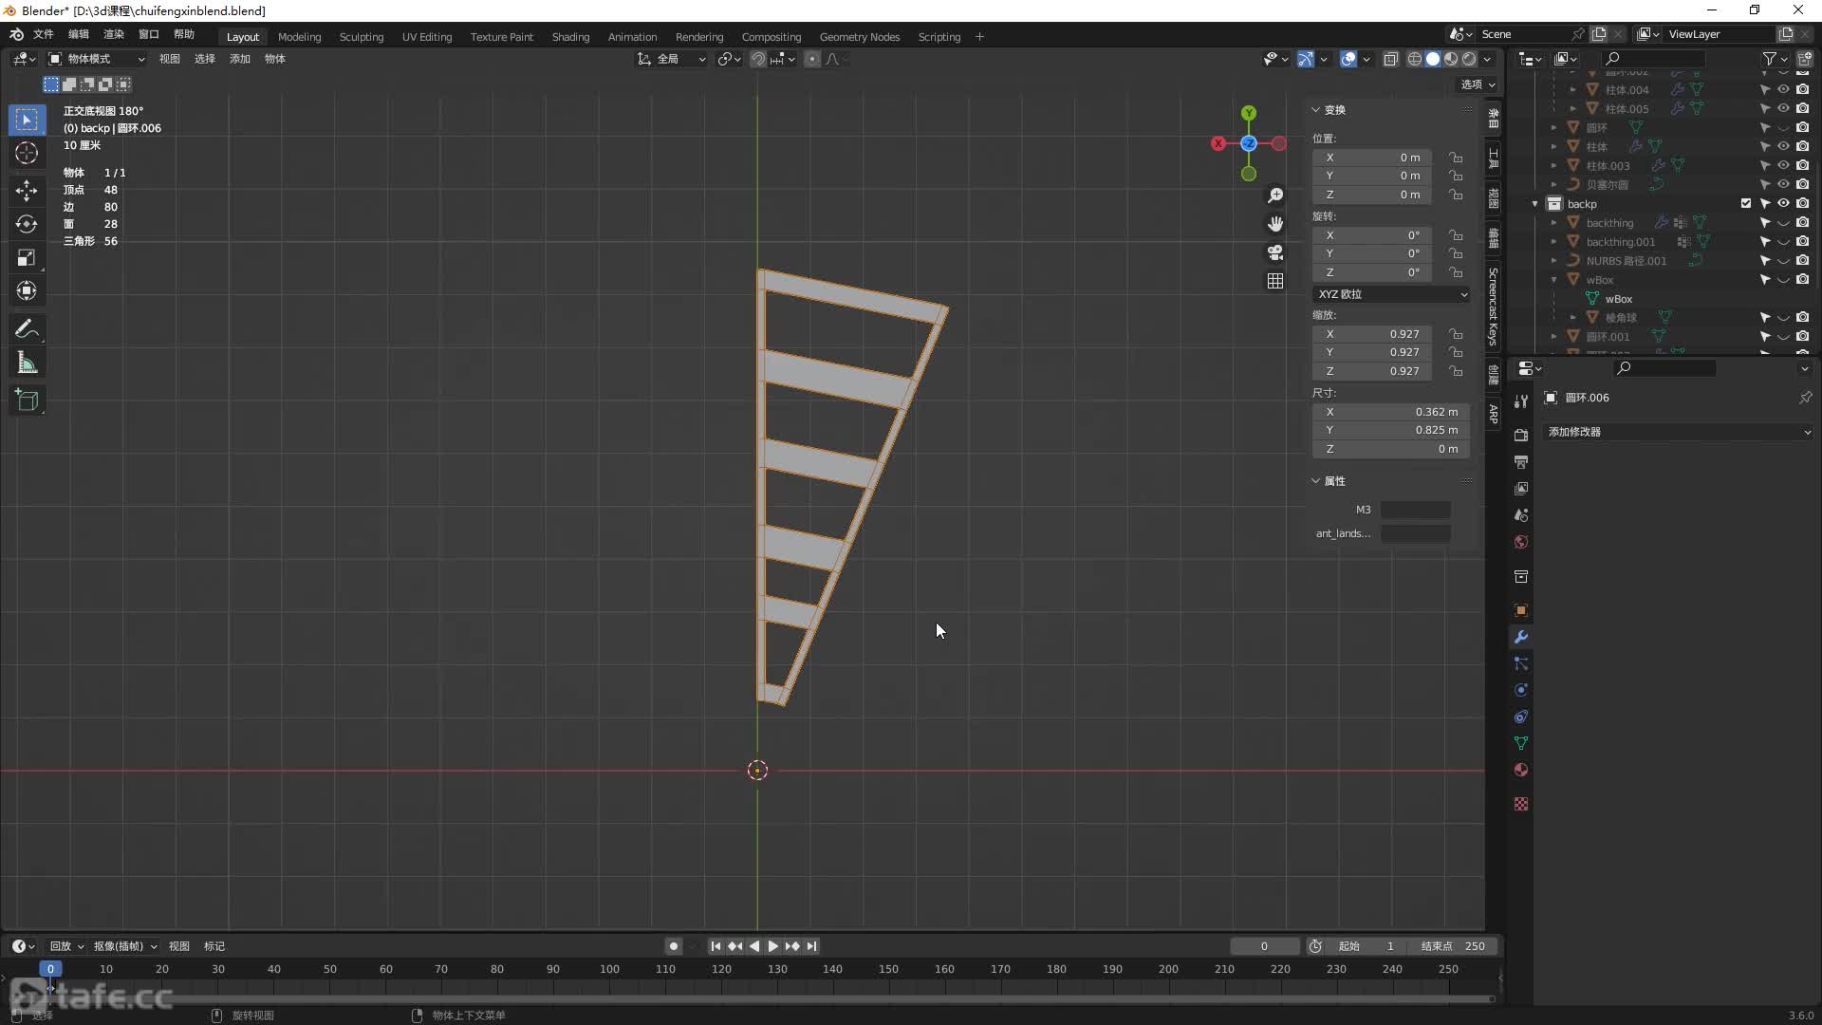Collapse the backp collection tree
Screen dimensions: 1822x1025
pyautogui.click(x=1534, y=204)
